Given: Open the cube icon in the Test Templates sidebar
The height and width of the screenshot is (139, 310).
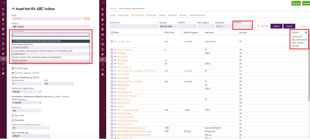Looking at the screenshot, I should (x=103, y=49).
